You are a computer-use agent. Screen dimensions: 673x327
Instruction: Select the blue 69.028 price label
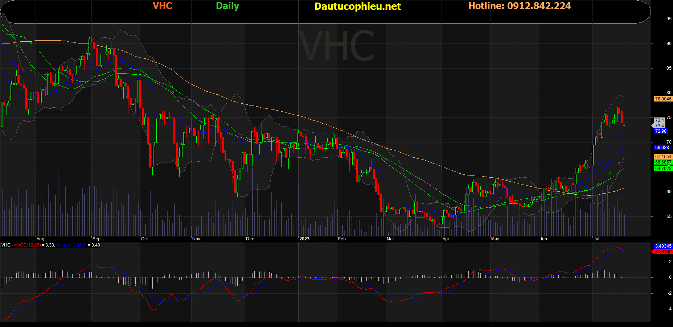pyautogui.click(x=662, y=148)
